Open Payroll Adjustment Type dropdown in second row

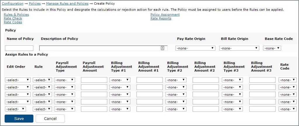(x=65, y=87)
